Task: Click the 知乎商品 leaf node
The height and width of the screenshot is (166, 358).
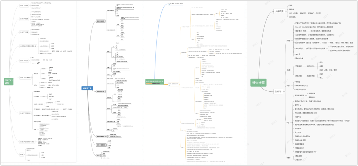Action: [x=293, y=17]
